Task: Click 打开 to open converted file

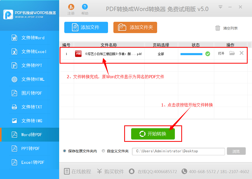Action: [221, 54]
